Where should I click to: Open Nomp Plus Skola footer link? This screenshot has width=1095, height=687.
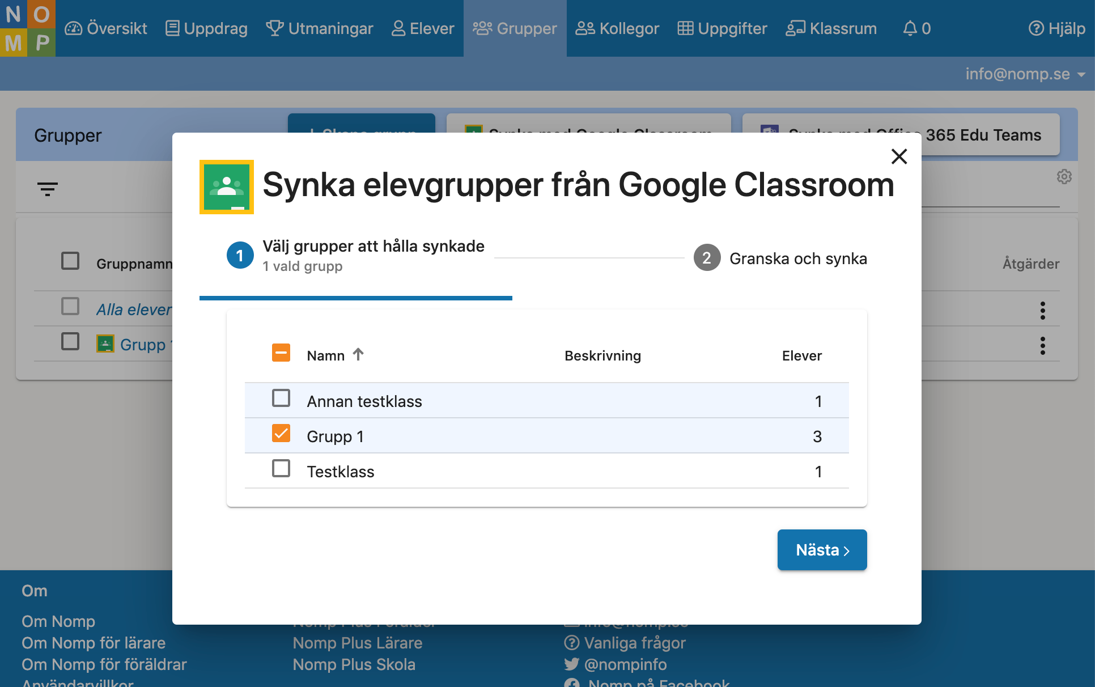(x=354, y=664)
